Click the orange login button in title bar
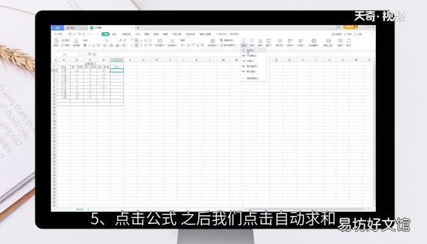The image size is (427, 244). point(351,27)
